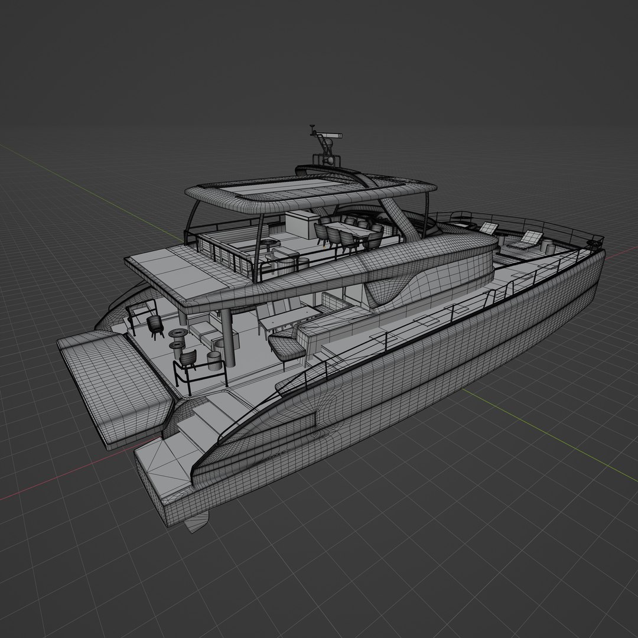Click the round side table in aft cockpit

coord(178,336)
